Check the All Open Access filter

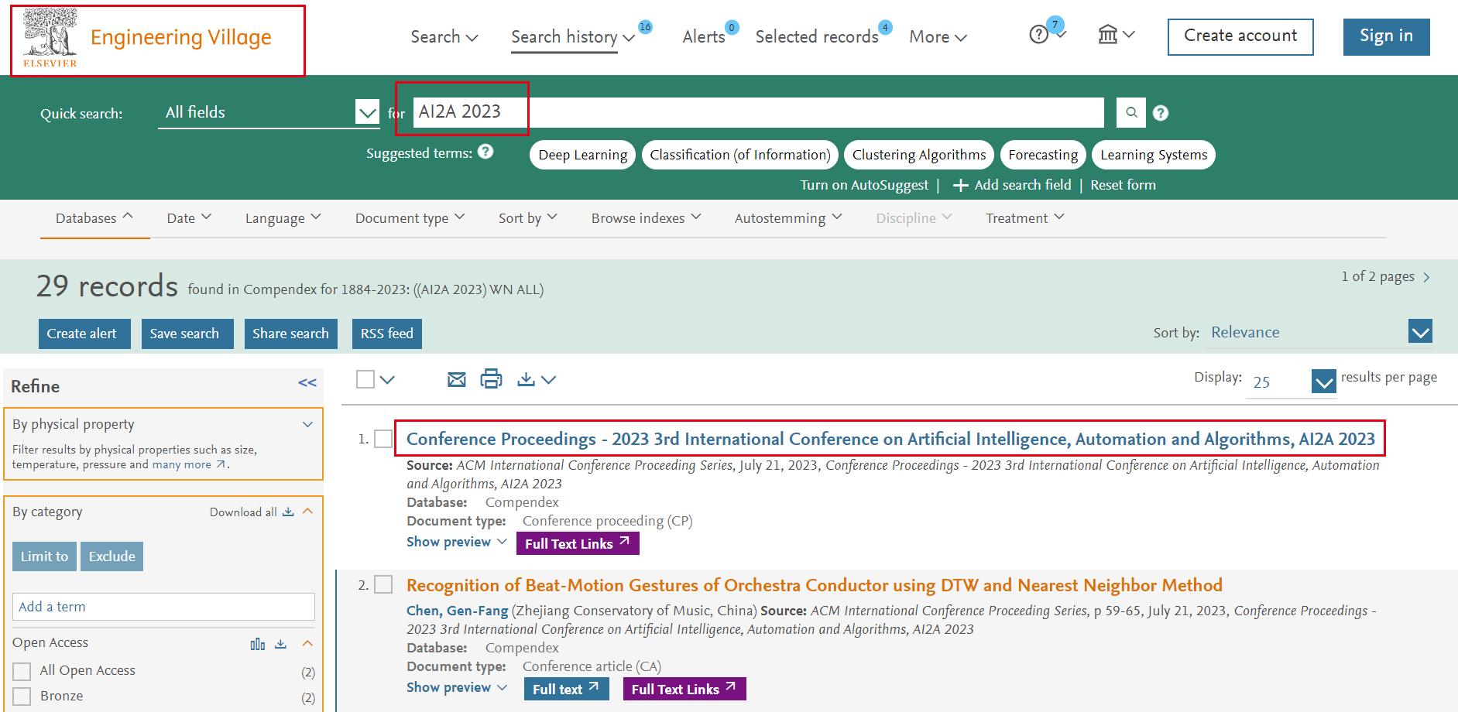click(x=22, y=671)
